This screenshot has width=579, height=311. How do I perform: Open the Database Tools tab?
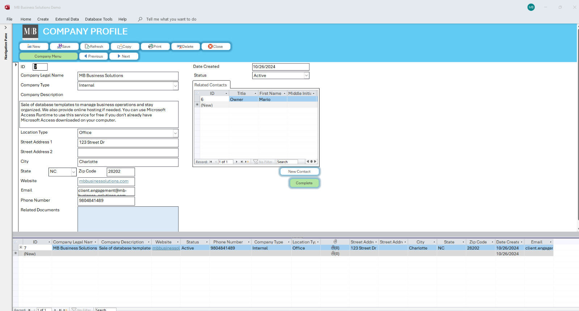(98, 19)
